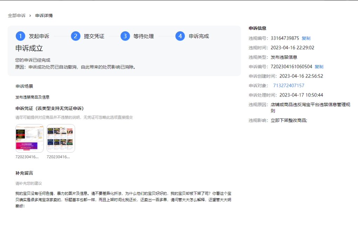Image resolution: width=358 pixels, height=227 pixels.
Task: Copy the 违规编号 using 复制 link
Action: (x=306, y=38)
